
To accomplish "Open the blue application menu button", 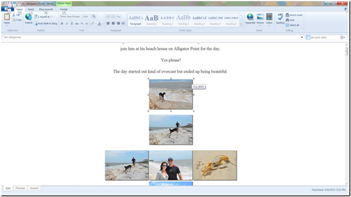I will pos(7,9).
